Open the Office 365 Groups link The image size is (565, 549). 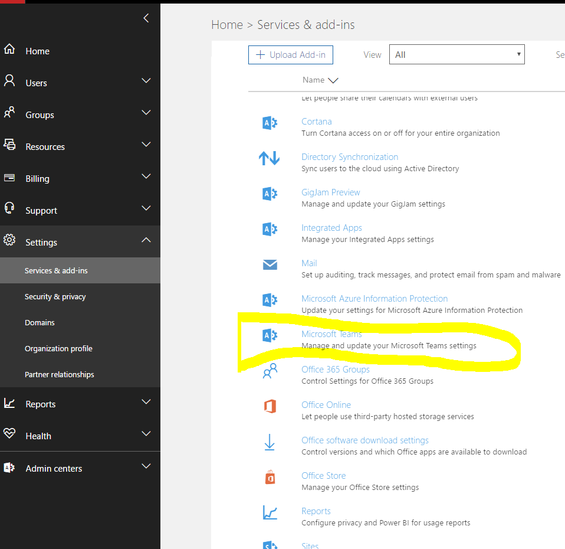(336, 370)
